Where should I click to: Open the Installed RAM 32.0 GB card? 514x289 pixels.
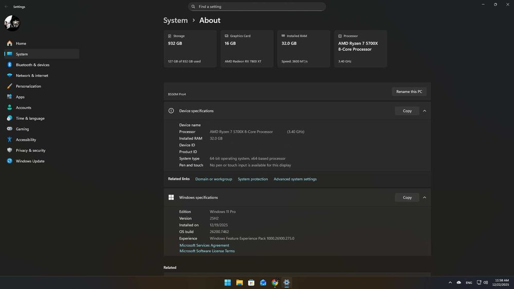(304, 49)
